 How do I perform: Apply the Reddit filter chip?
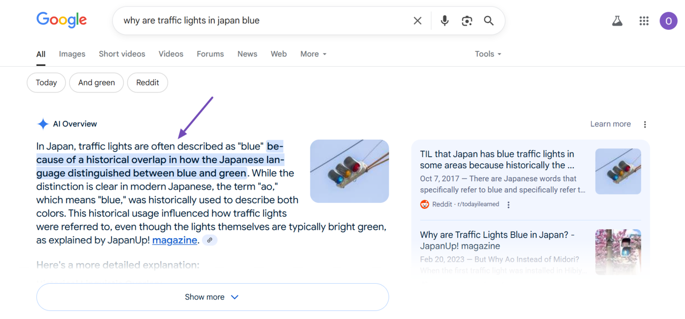[x=147, y=82]
